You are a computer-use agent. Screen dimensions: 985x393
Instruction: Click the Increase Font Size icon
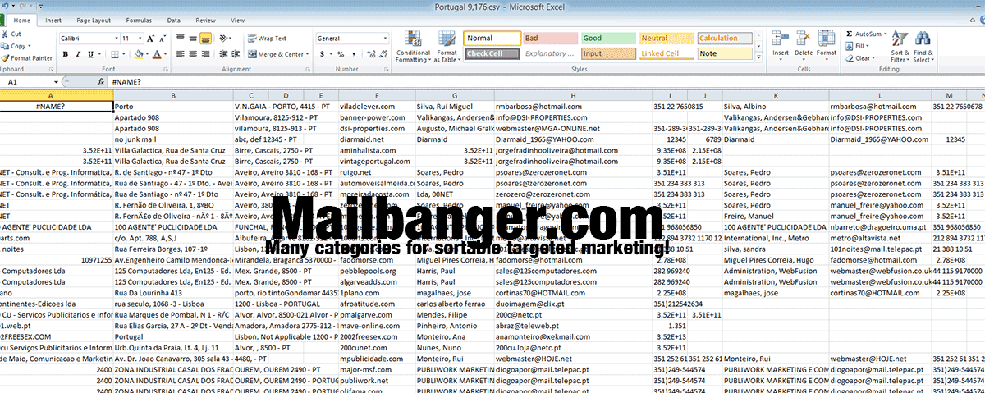[150, 39]
